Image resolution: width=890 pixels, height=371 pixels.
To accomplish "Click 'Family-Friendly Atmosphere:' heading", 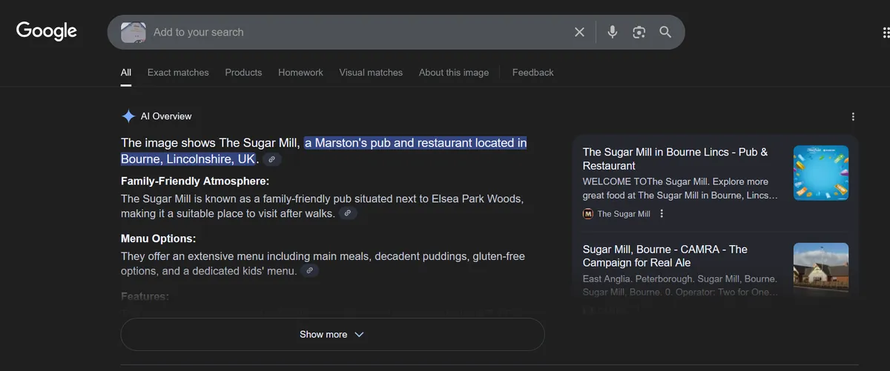I will point(195,181).
